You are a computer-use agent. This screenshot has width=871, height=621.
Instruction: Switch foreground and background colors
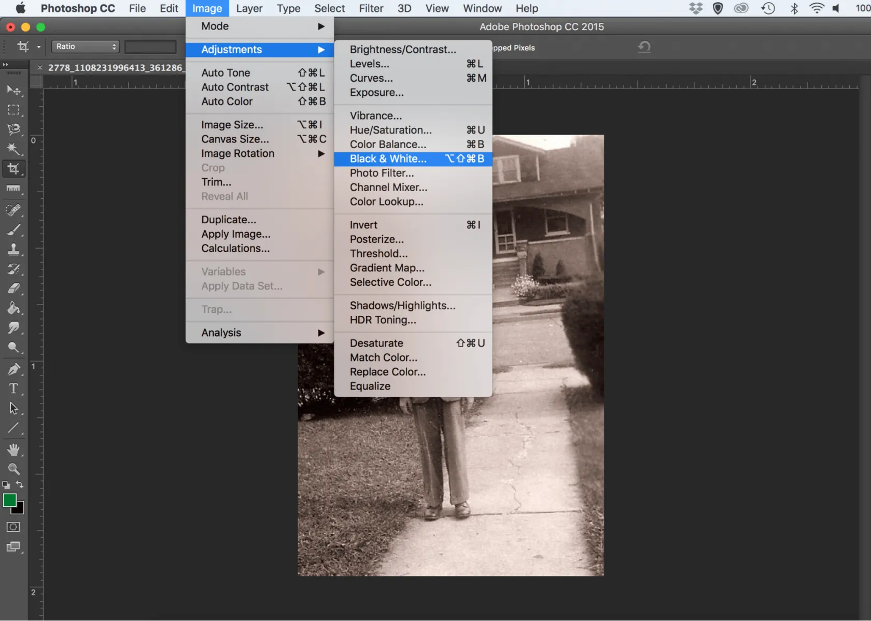click(x=20, y=485)
